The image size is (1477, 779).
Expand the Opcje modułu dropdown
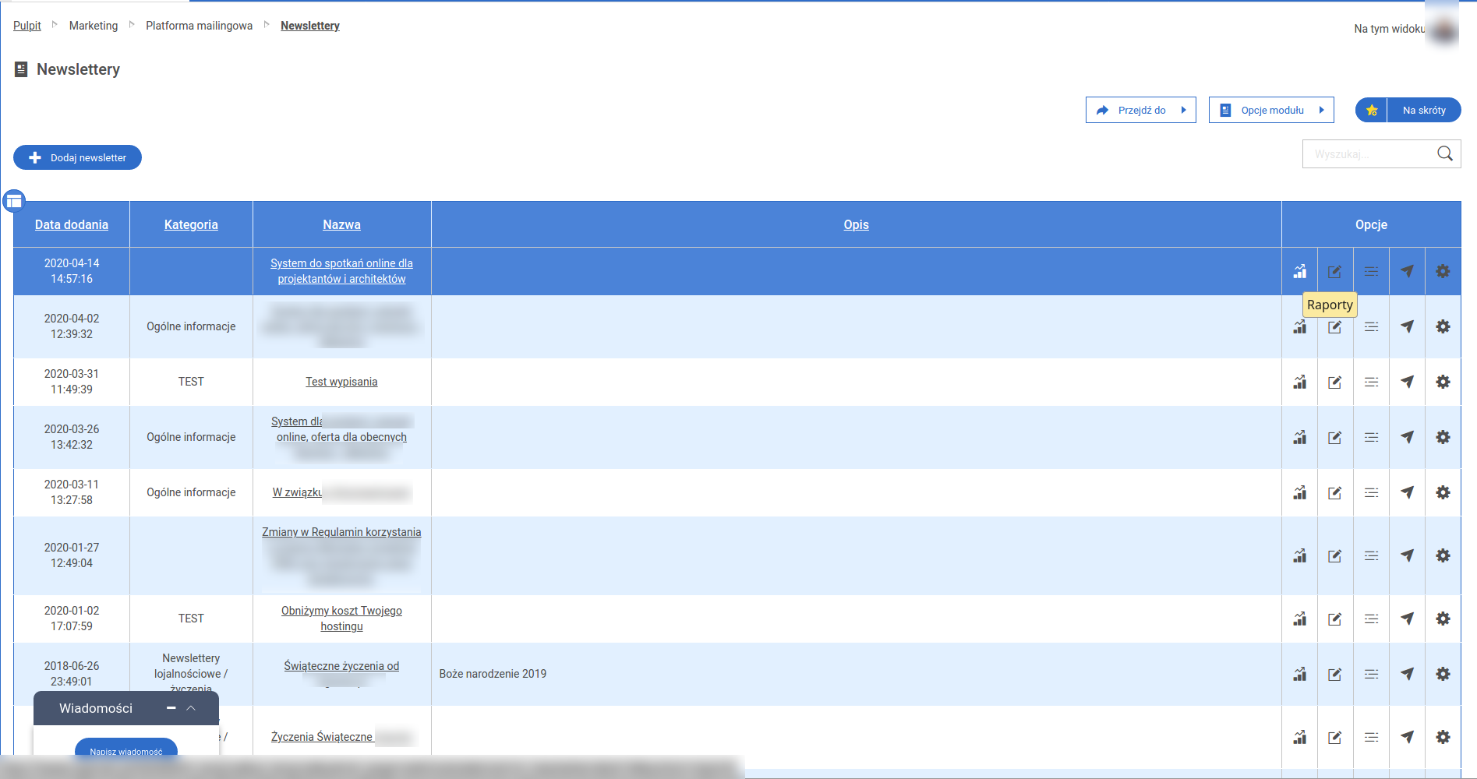1271,110
